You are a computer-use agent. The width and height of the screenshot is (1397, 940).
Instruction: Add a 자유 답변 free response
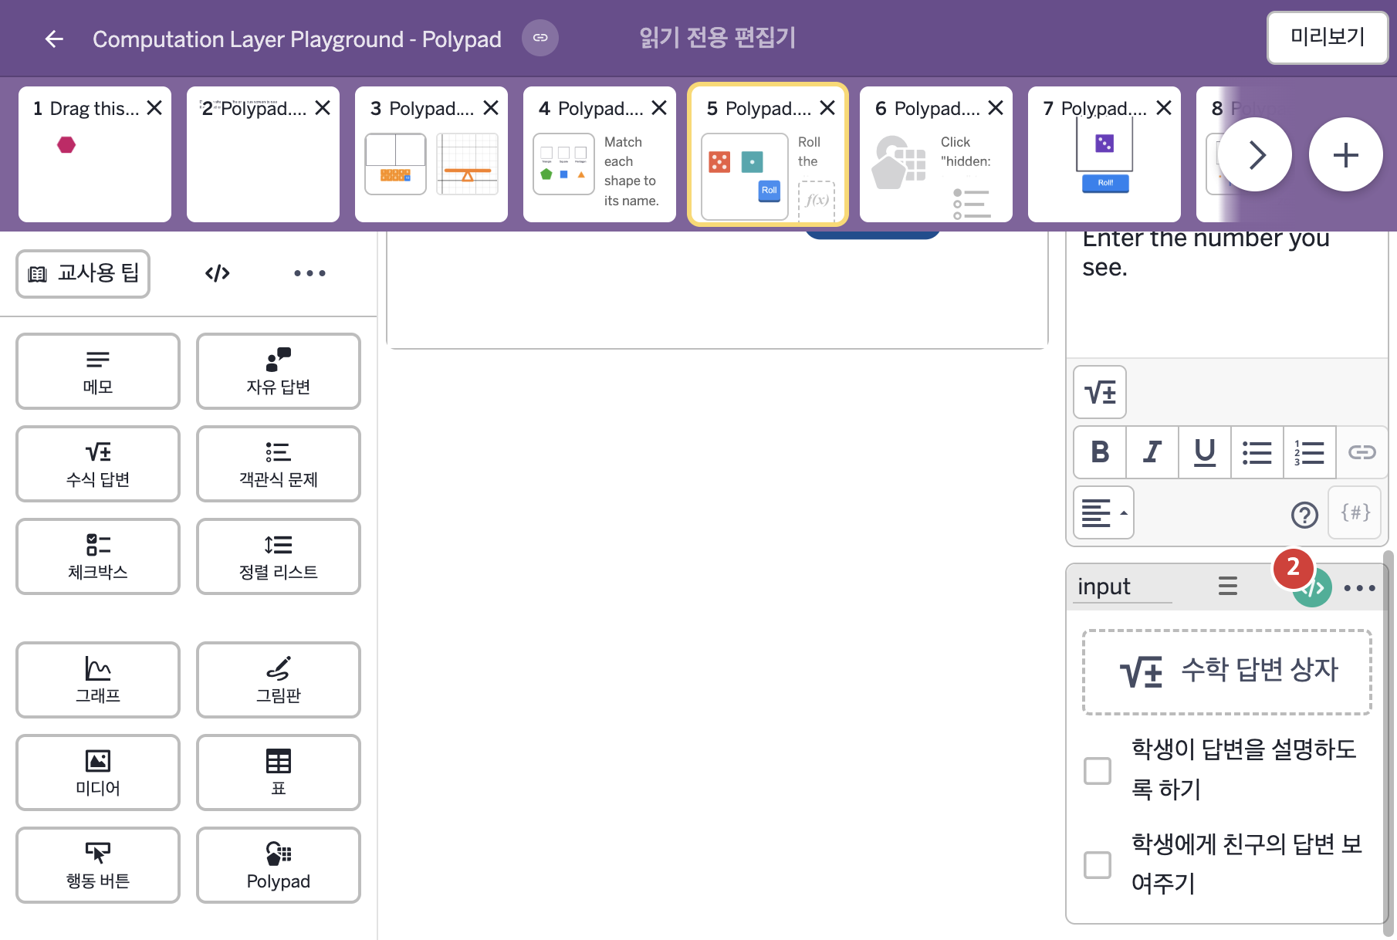click(279, 371)
